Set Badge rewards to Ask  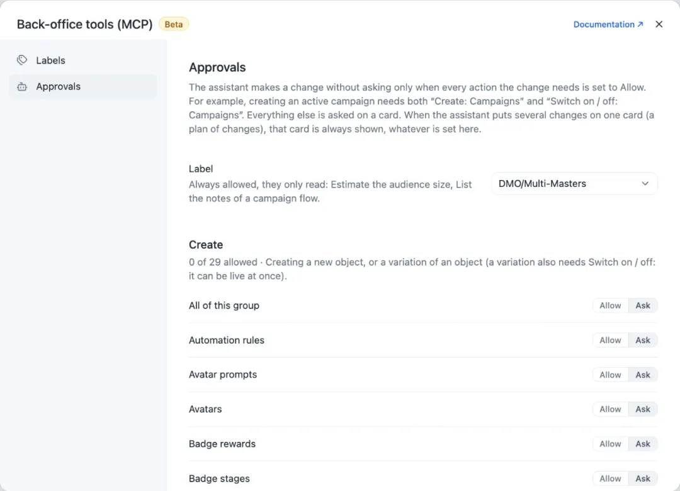pyautogui.click(x=643, y=444)
